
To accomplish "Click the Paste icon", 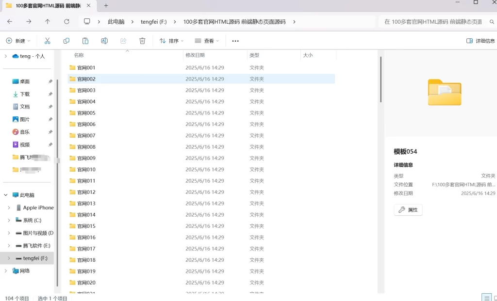I will (x=85, y=41).
